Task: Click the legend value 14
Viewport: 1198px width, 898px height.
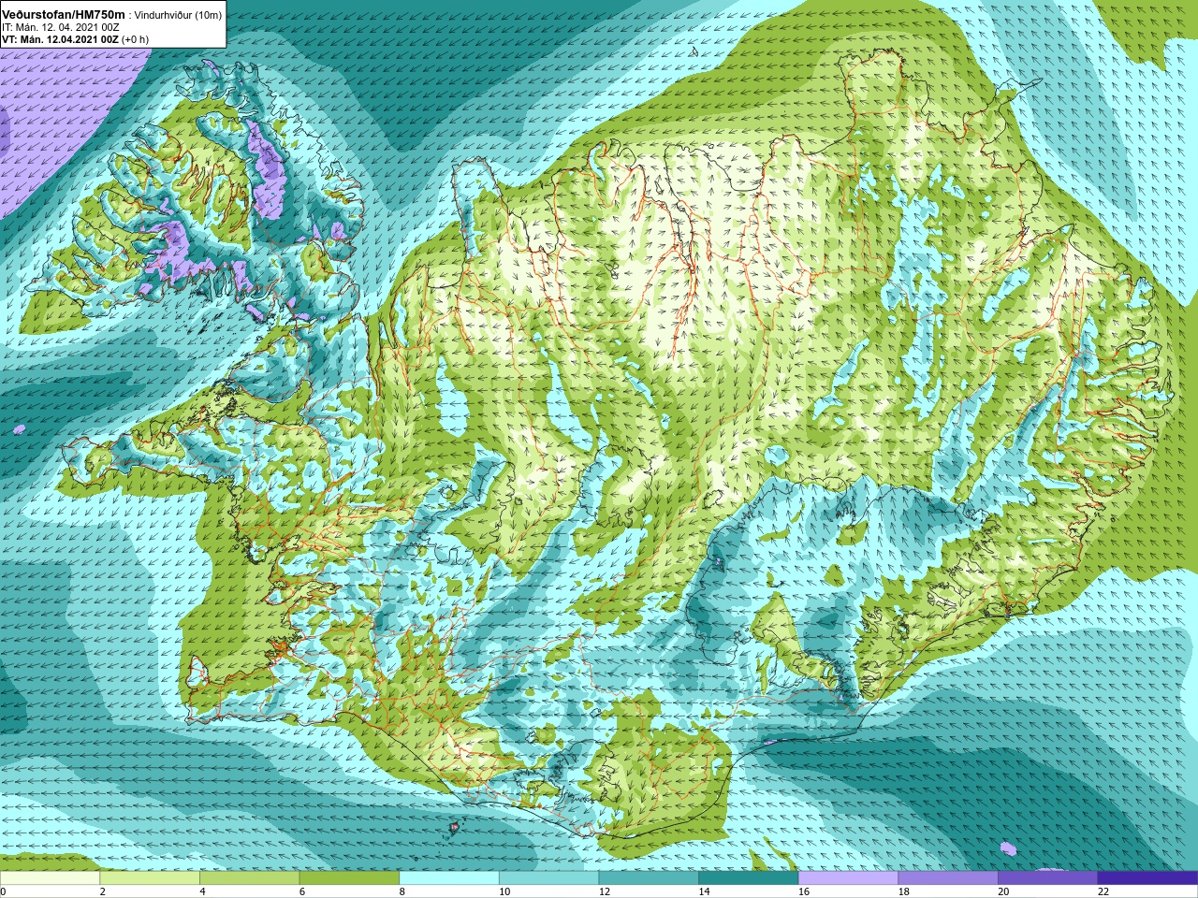Action: tap(704, 891)
